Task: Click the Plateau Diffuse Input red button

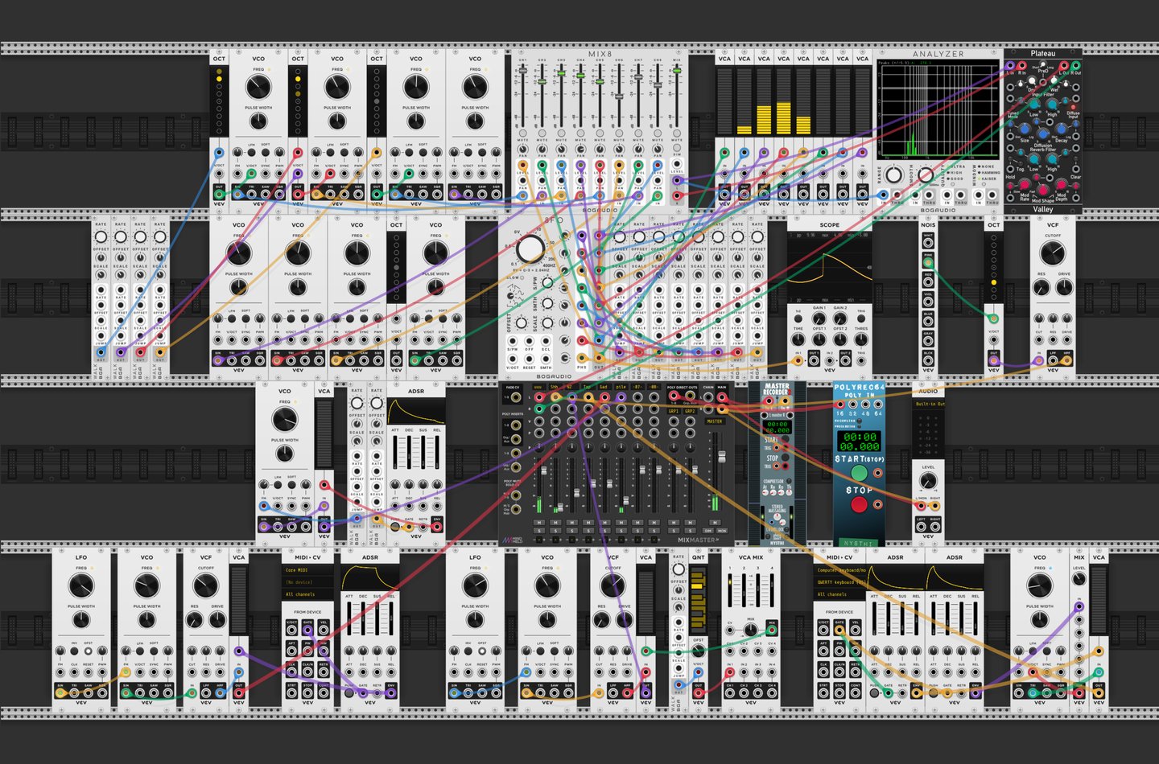Action: pos(1073,105)
